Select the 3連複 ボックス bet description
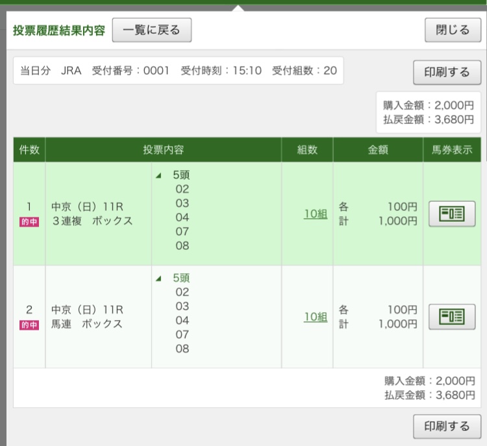Screen dimensions: 487x446 92,221
